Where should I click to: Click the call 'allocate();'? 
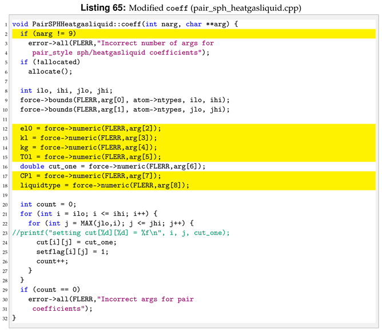[50, 72]
